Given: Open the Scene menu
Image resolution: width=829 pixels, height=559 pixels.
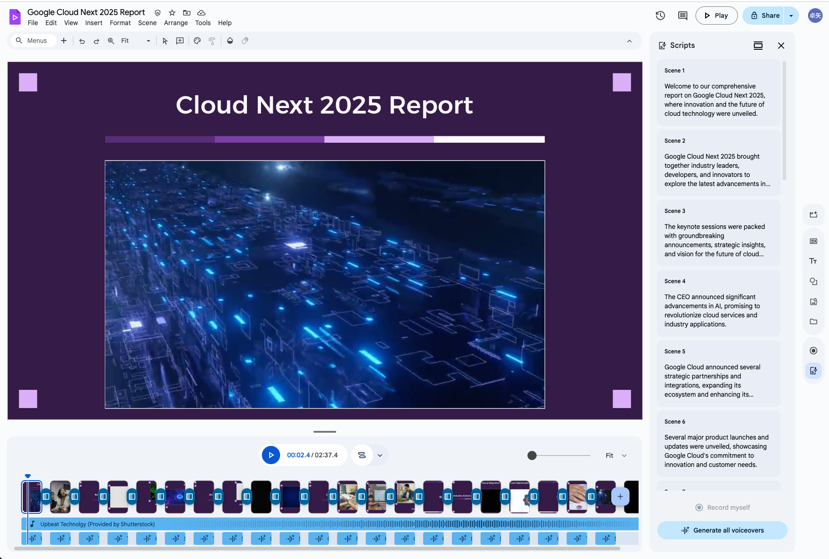Looking at the screenshot, I should pos(147,23).
